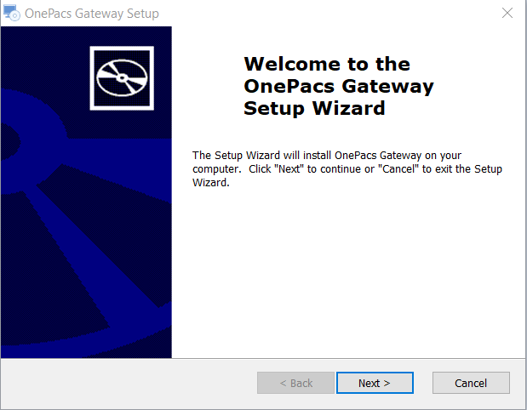Cancel the OnePacs Gateway setup

tap(471, 383)
